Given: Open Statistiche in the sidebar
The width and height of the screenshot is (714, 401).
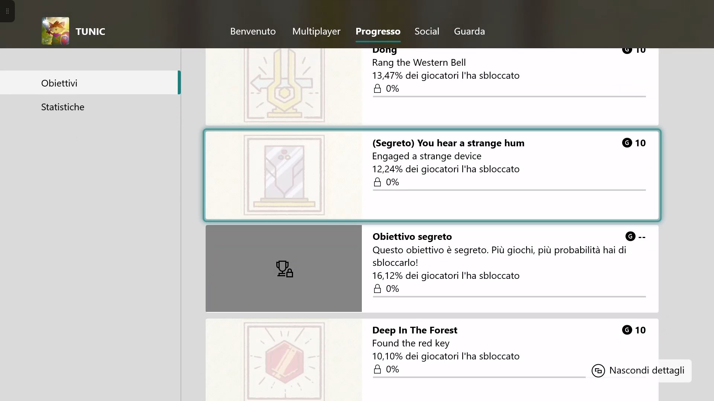Looking at the screenshot, I should [90, 107].
